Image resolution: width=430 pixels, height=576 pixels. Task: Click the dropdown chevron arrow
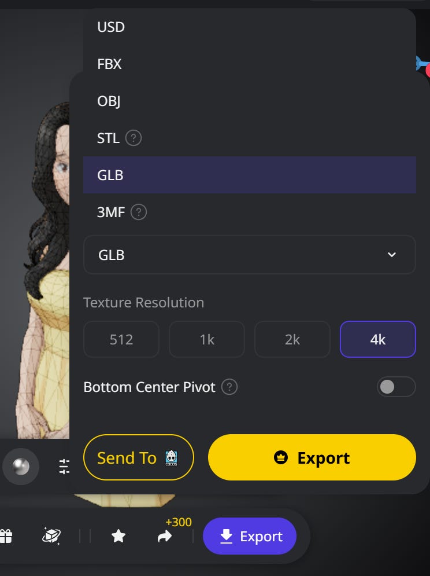pos(392,255)
